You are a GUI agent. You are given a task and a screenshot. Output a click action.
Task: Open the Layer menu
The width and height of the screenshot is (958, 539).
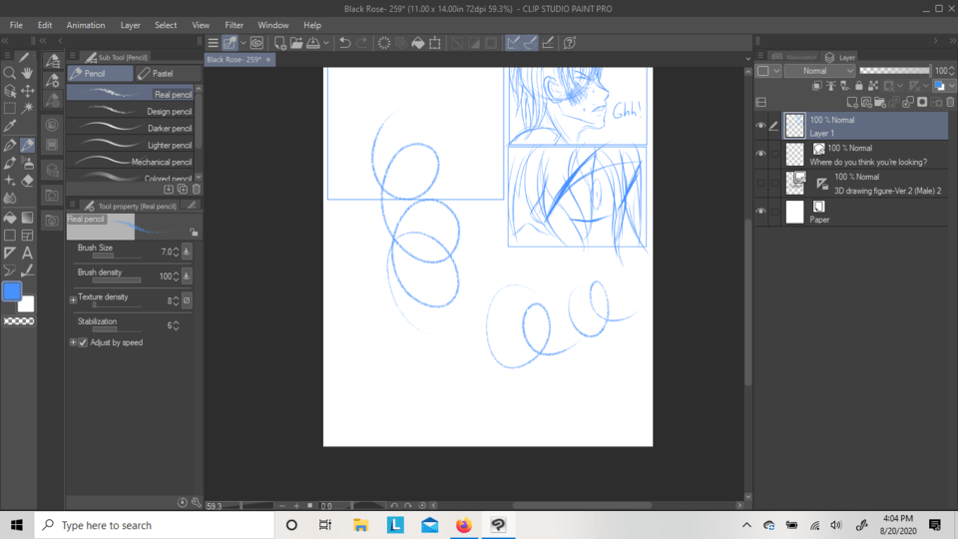tap(130, 25)
